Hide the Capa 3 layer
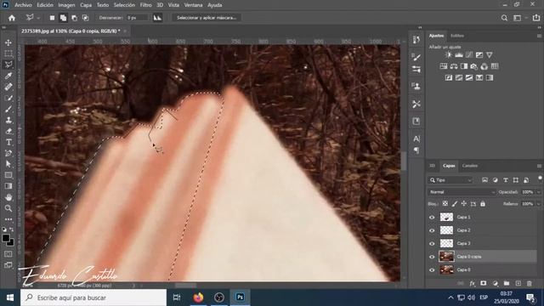The width and height of the screenshot is (544, 306). 432,244
